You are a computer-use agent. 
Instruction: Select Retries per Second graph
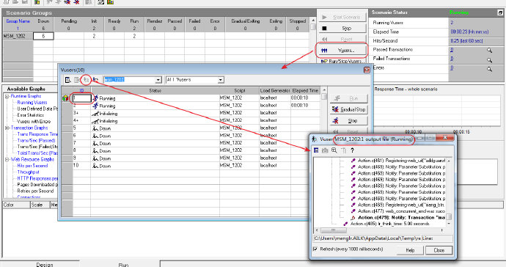[35, 191]
